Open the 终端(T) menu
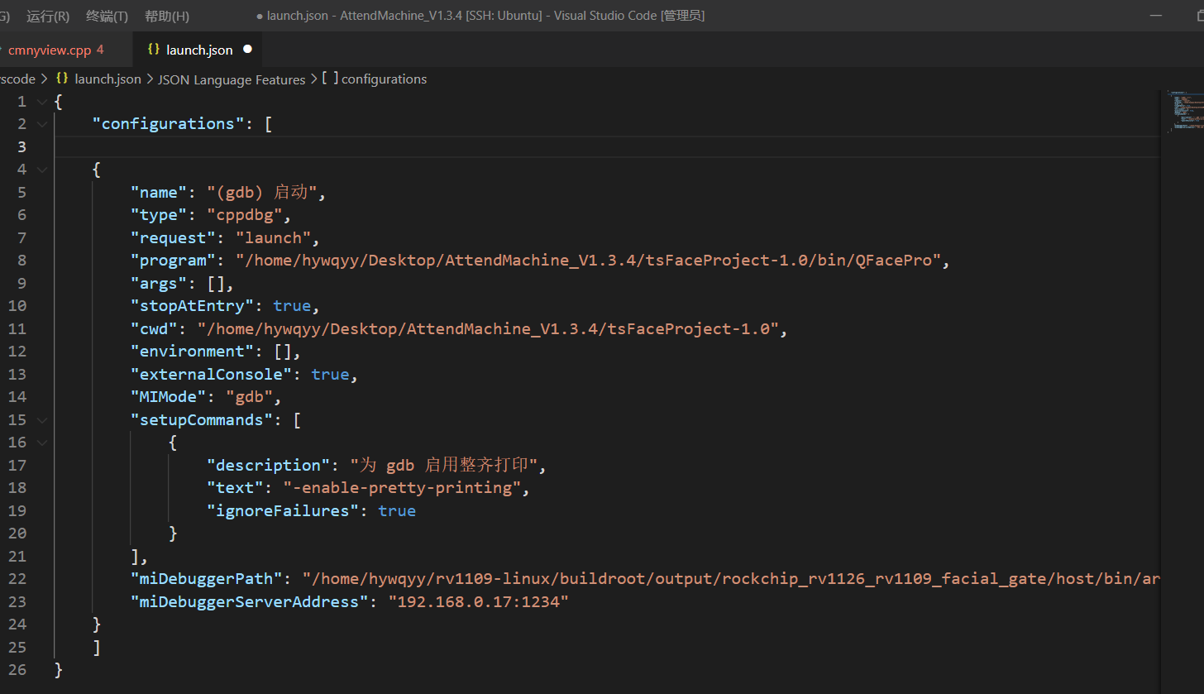The height and width of the screenshot is (694, 1204). coord(107,16)
